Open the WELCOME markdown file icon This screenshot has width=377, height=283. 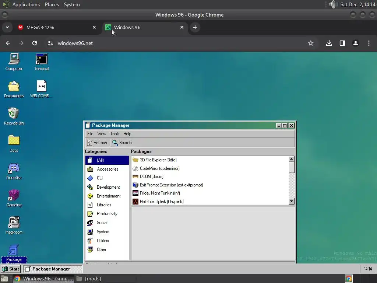tap(41, 89)
